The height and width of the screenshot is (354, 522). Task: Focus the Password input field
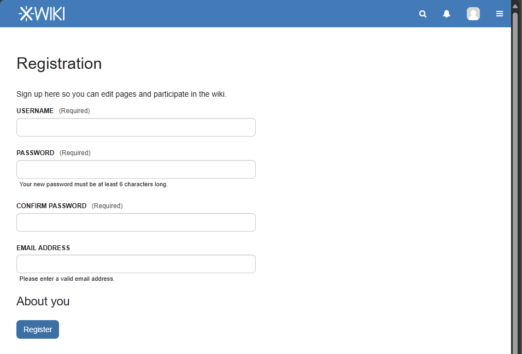tap(136, 169)
